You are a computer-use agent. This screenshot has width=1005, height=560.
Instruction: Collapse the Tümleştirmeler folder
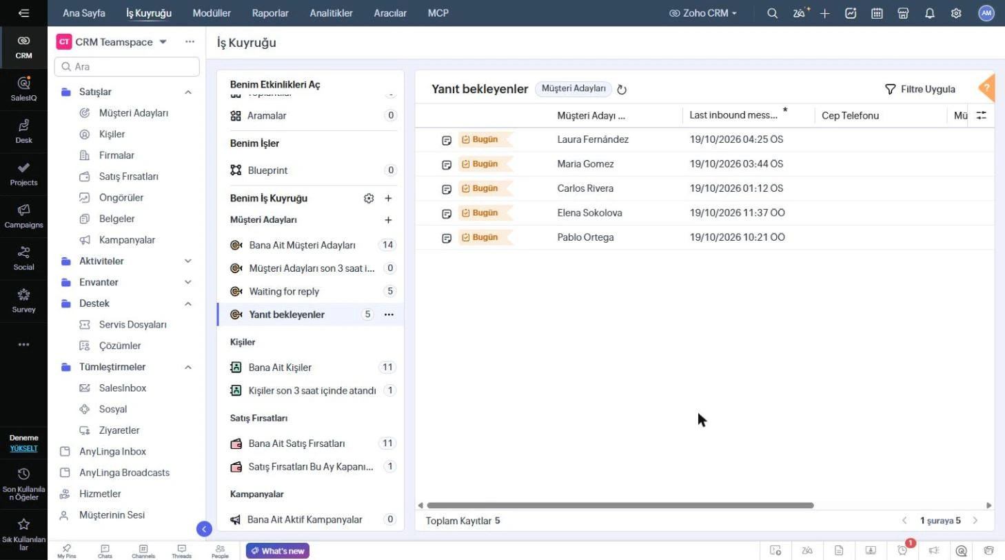(x=188, y=368)
